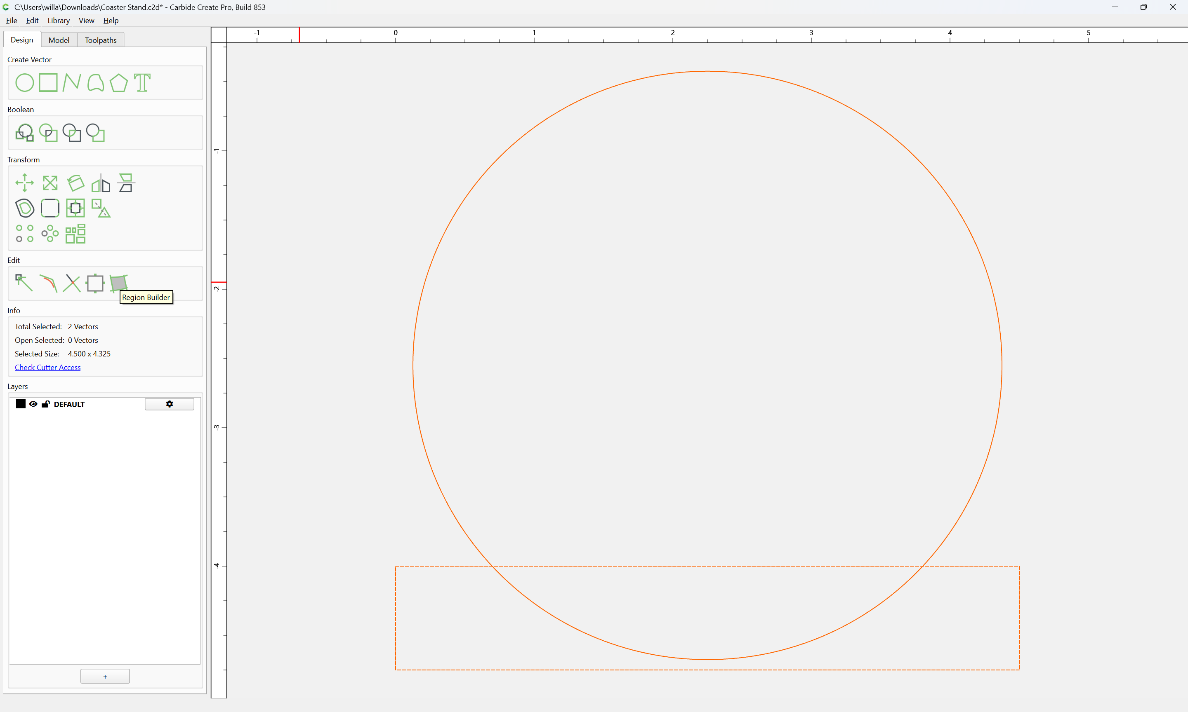1188x712 pixels.
Task: Switch to the Model tab
Action: 59,40
